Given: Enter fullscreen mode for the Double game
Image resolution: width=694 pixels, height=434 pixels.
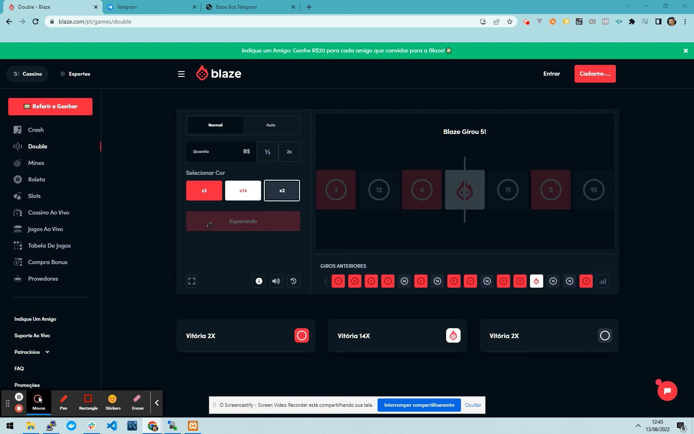Looking at the screenshot, I should (x=191, y=281).
